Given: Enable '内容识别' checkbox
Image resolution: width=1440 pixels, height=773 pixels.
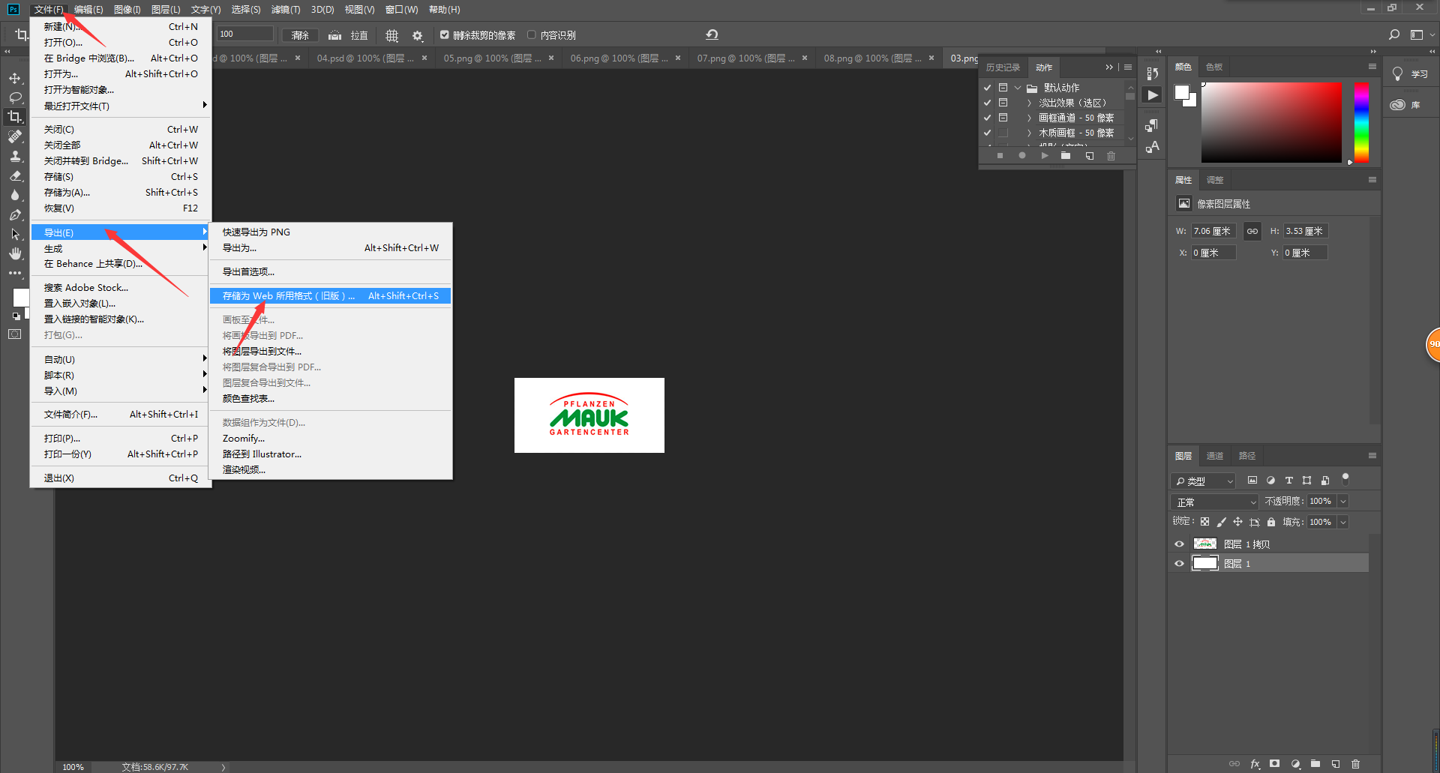Looking at the screenshot, I should (x=531, y=34).
